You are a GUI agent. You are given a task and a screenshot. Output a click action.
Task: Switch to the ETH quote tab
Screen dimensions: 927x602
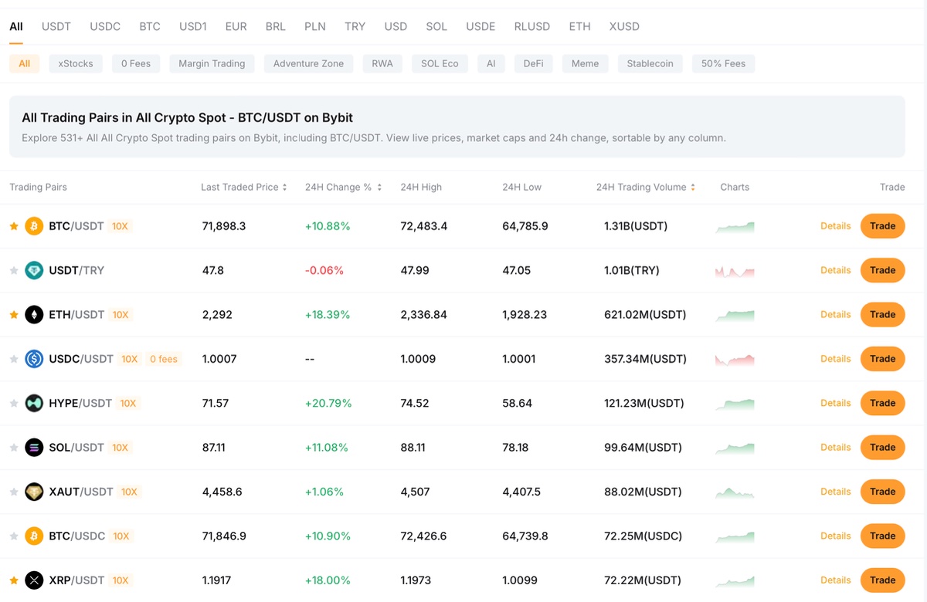coord(580,26)
